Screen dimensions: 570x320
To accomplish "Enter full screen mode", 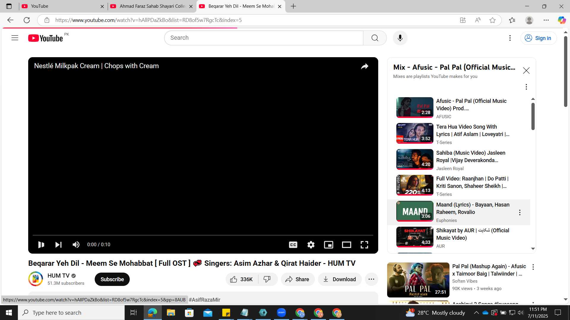I will (x=364, y=245).
